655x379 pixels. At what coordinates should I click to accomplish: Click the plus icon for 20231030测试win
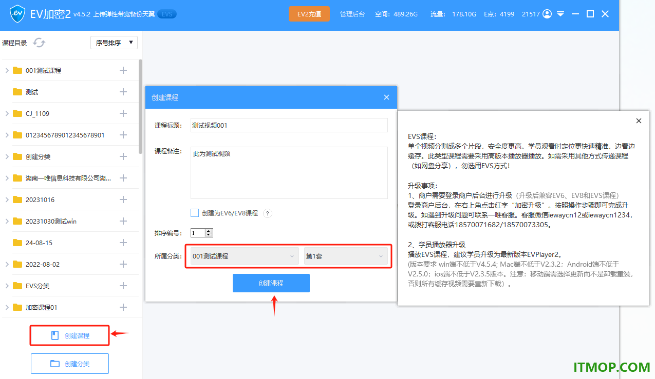pos(123,221)
